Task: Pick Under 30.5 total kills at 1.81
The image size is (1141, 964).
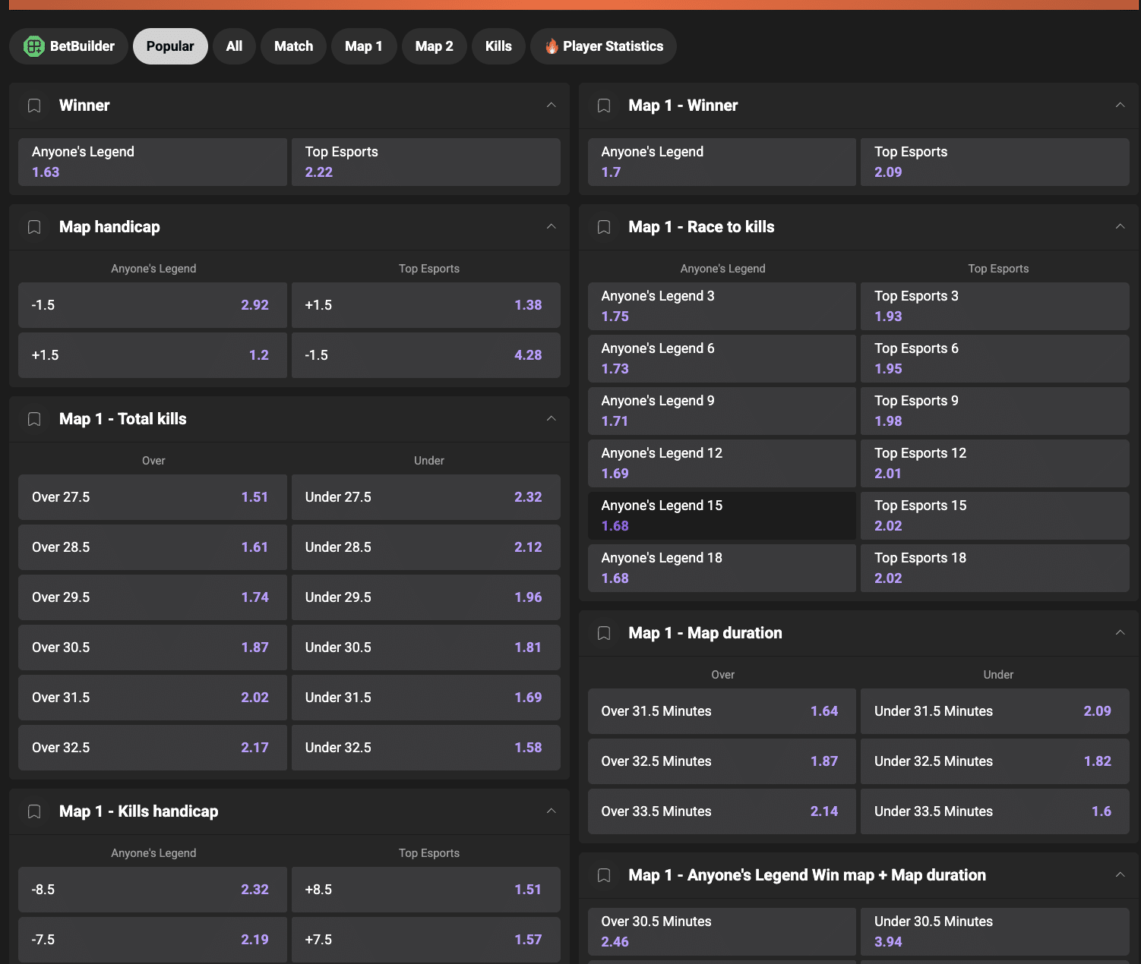Action: [x=426, y=647]
